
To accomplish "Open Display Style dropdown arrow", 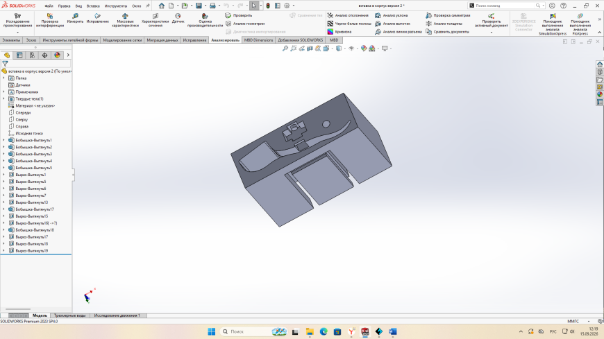I will pos(345,49).
